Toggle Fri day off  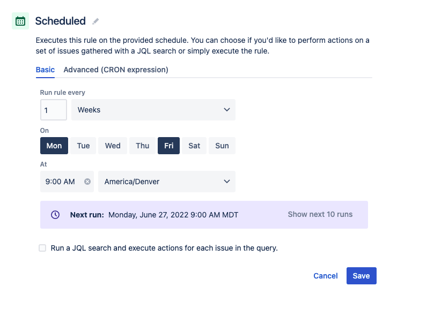[x=168, y=146]
